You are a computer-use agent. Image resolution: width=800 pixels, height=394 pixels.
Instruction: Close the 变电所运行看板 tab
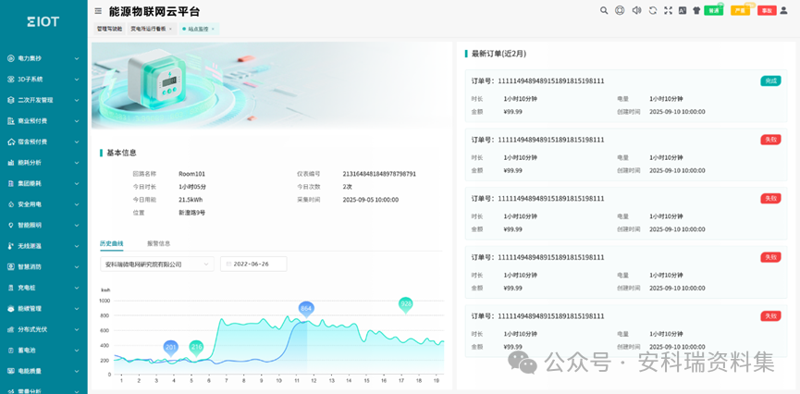[x=170, y=29]
